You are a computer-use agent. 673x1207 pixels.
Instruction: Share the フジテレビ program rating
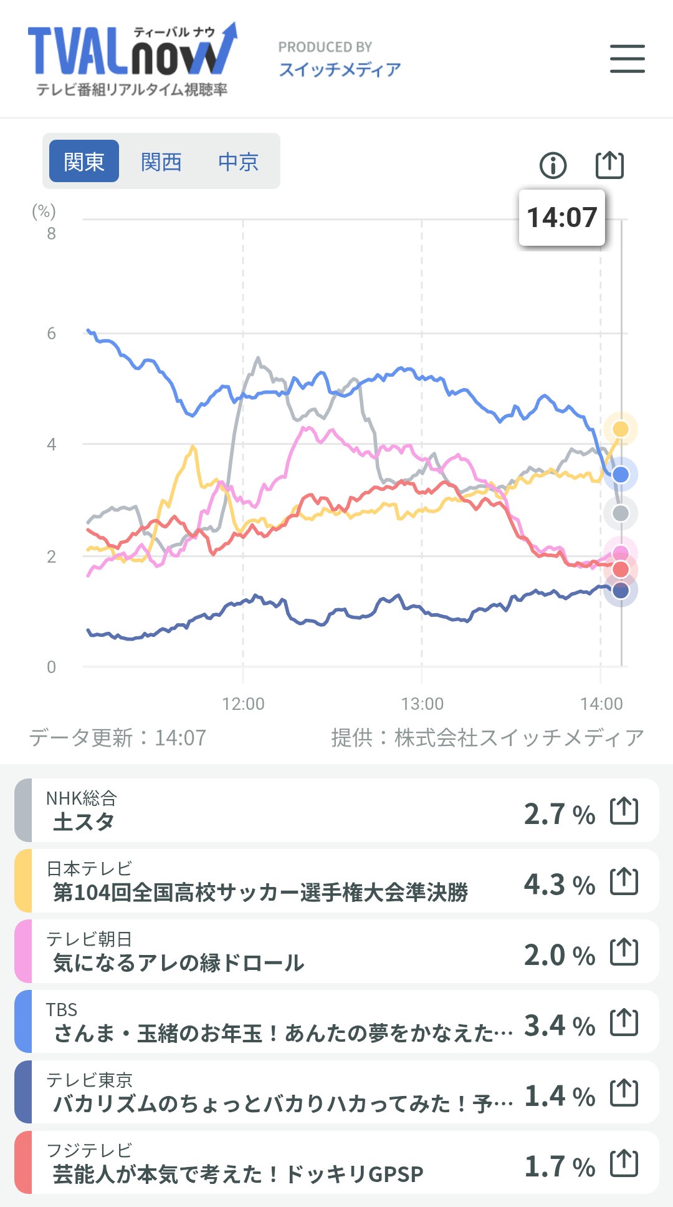click(624, 1163)
